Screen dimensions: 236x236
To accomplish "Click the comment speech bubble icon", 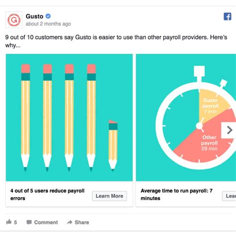I will 29,222.
